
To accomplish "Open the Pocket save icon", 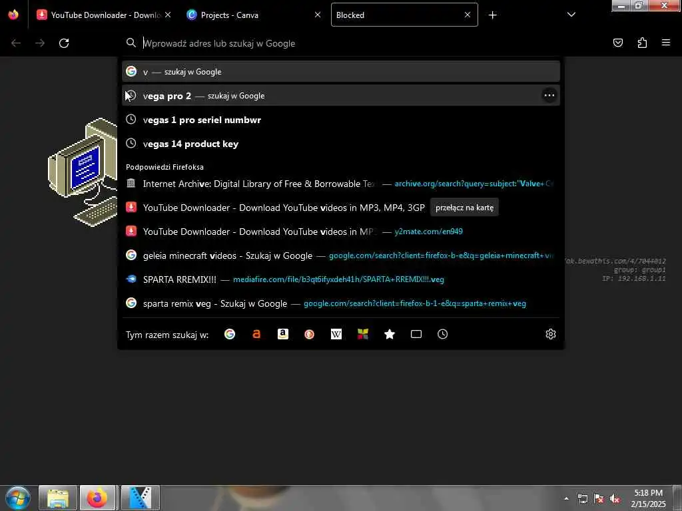I will tap(618, 43).
